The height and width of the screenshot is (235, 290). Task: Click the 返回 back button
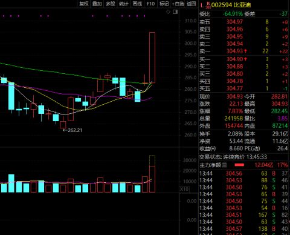[191, 4]
